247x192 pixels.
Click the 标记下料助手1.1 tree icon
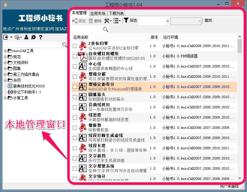click(x=10, y=92)
